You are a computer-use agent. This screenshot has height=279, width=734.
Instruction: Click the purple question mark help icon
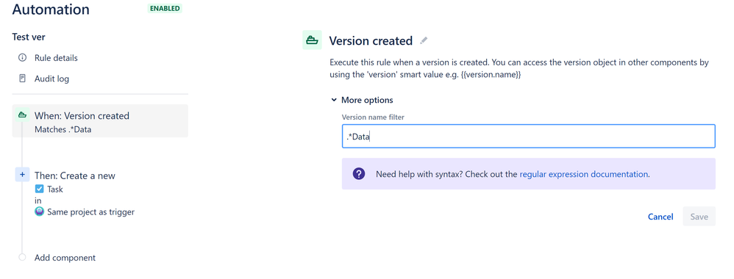(359, 174)
